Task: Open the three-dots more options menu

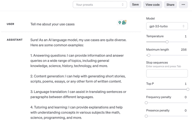Action: click(183, 5)
